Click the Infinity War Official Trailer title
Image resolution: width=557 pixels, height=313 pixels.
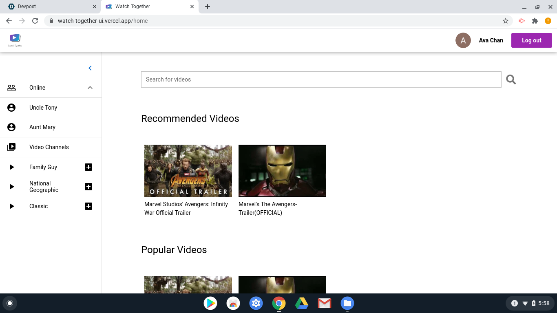pos(186,208)
